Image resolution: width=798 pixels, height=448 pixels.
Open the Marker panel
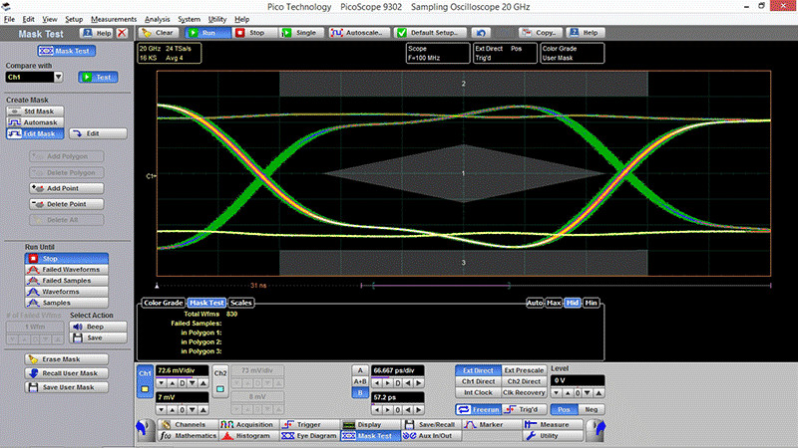489,424
